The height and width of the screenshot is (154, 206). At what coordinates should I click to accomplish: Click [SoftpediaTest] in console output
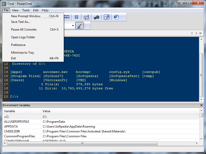tap(124, 76)
